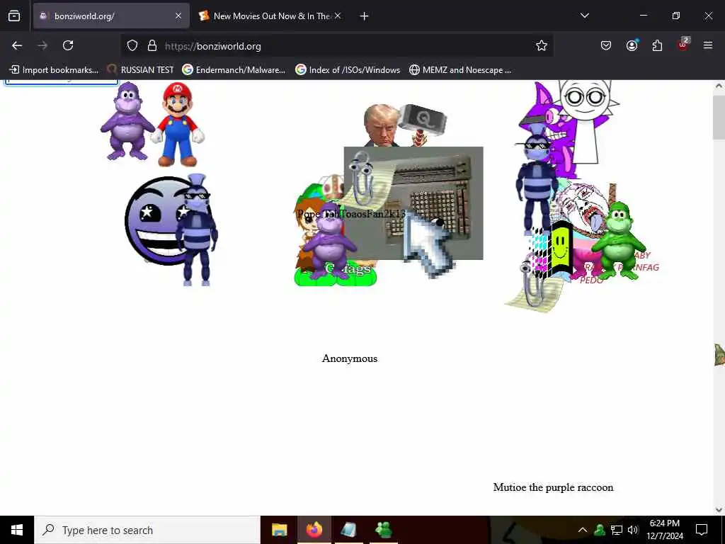Screen dimensions: 725x544
Task: Switch to the bonziworld.org tab
Action: [111, 16]
